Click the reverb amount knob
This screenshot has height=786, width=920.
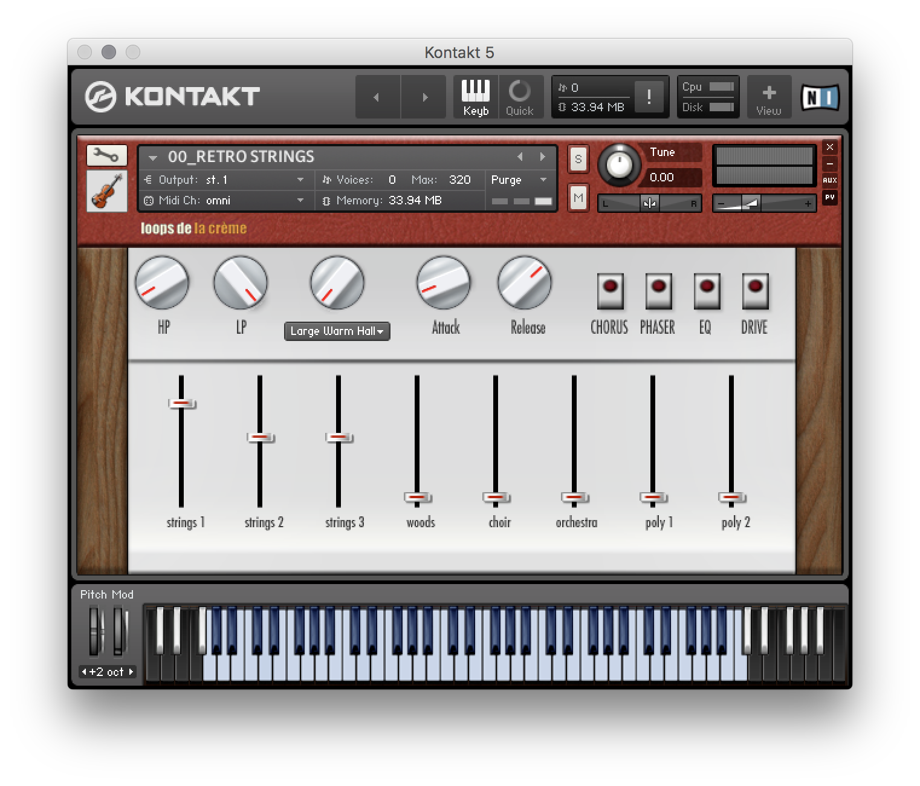tap(337, 283)
